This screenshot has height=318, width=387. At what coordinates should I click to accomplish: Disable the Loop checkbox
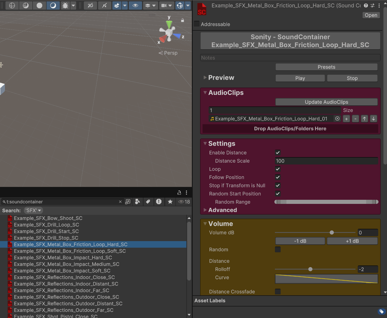tap(278, 169)
